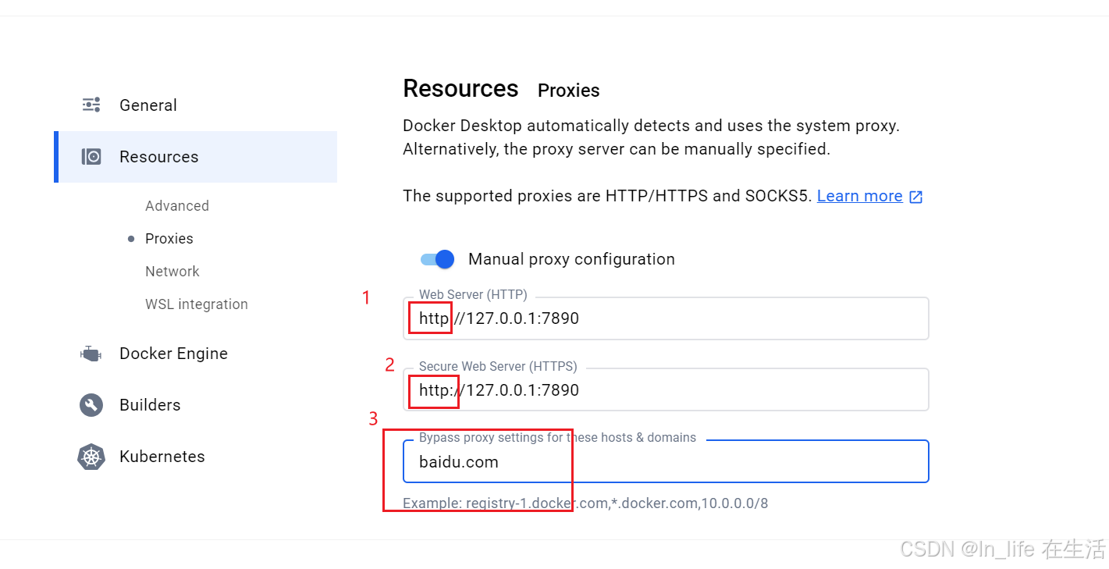Click the Bypass proxy settings field with baidu.com
The image size is (1109, 569).
666,461
